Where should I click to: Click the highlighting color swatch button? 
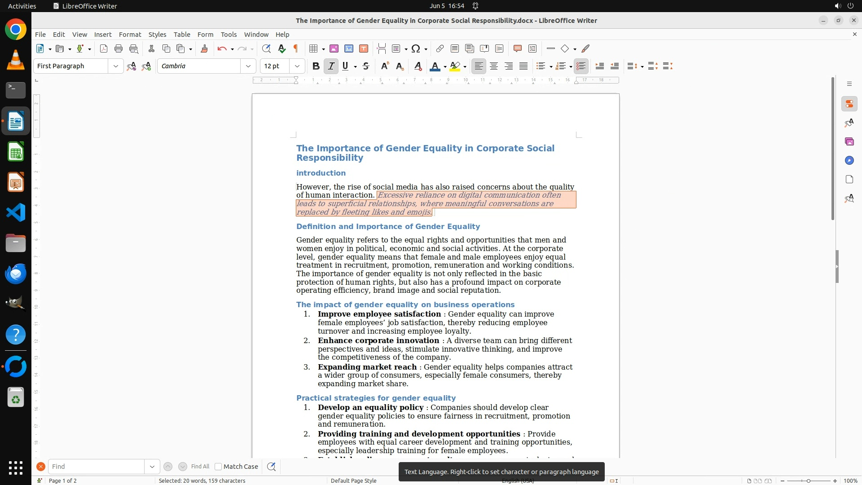pos(455,66)
